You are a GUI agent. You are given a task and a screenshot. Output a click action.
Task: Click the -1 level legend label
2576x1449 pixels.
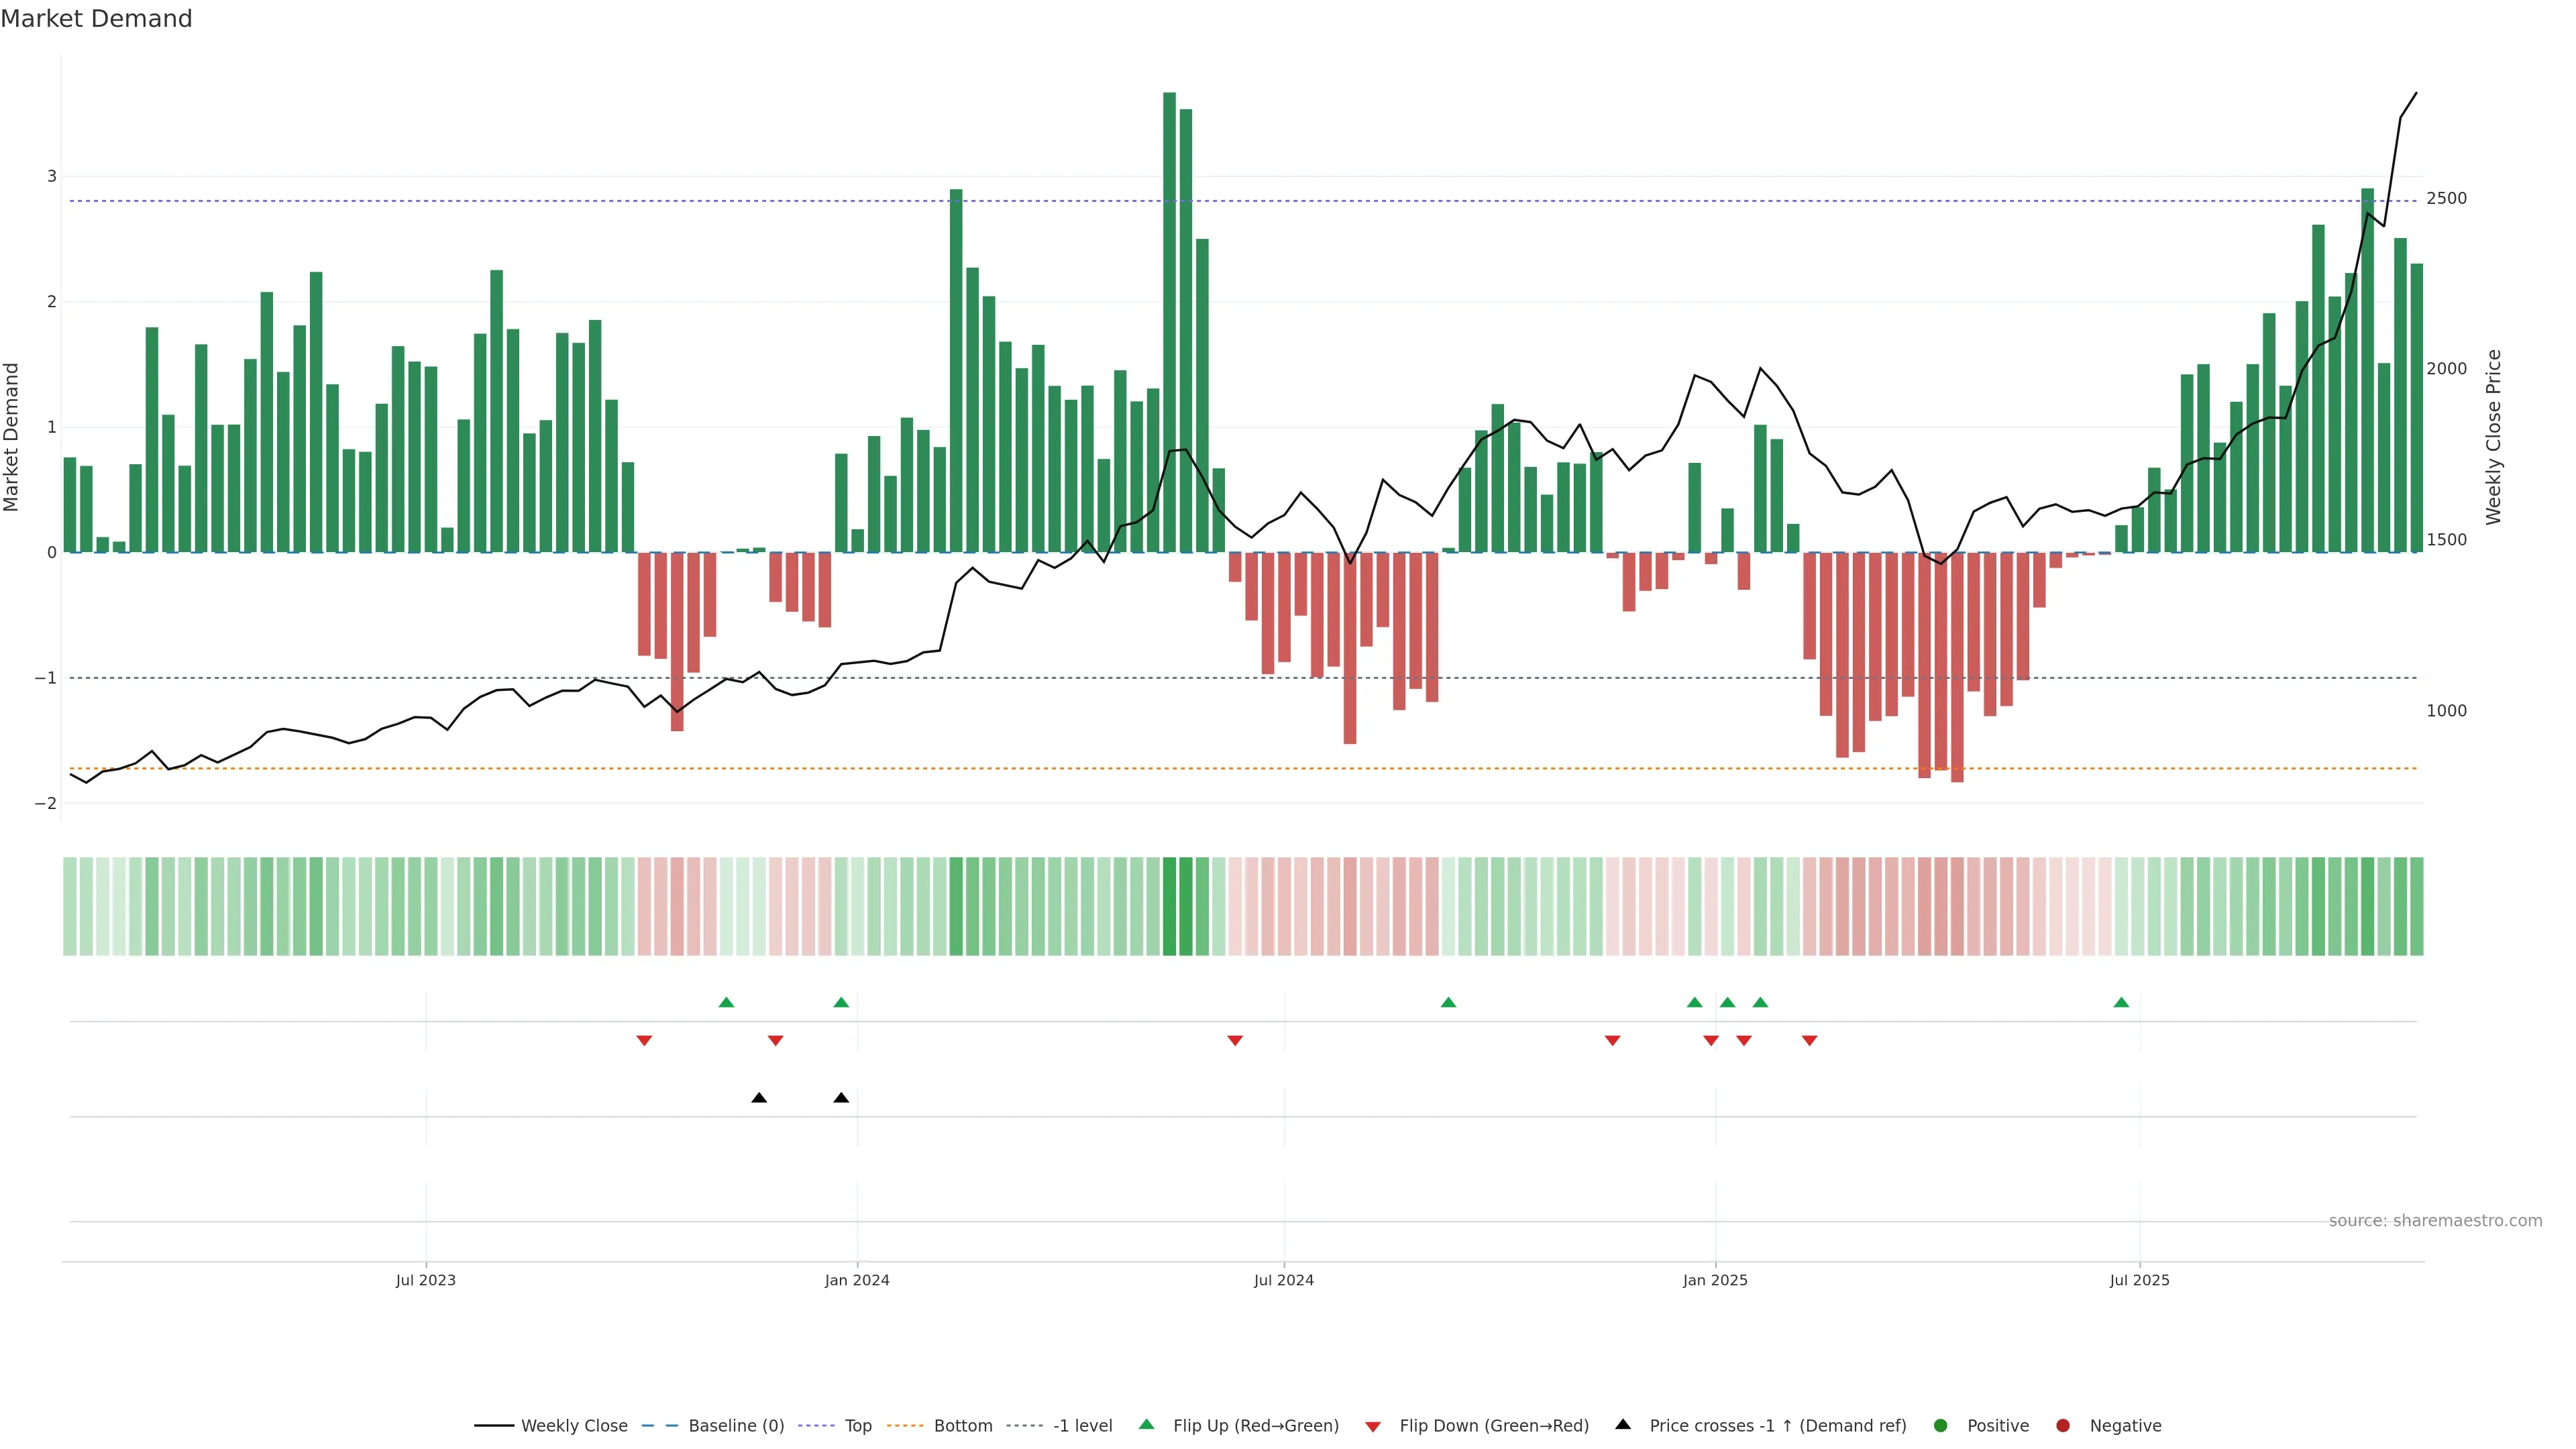(x=1082, y=1426)
